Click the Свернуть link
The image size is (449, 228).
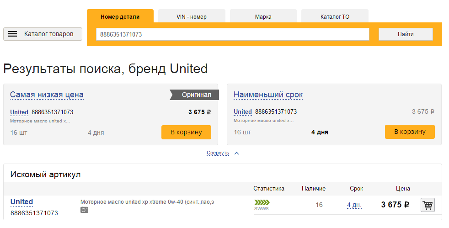point(218,153)
